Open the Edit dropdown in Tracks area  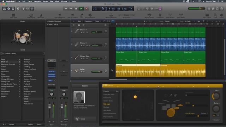(x=80, y=21)
